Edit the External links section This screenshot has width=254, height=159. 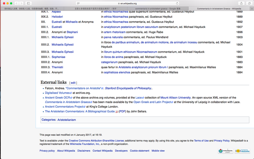click(73, 83)
